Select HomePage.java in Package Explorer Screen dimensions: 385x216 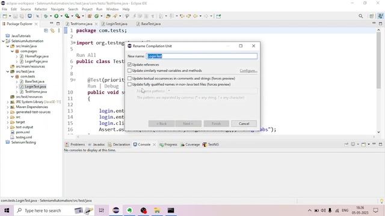click(37, 56)
